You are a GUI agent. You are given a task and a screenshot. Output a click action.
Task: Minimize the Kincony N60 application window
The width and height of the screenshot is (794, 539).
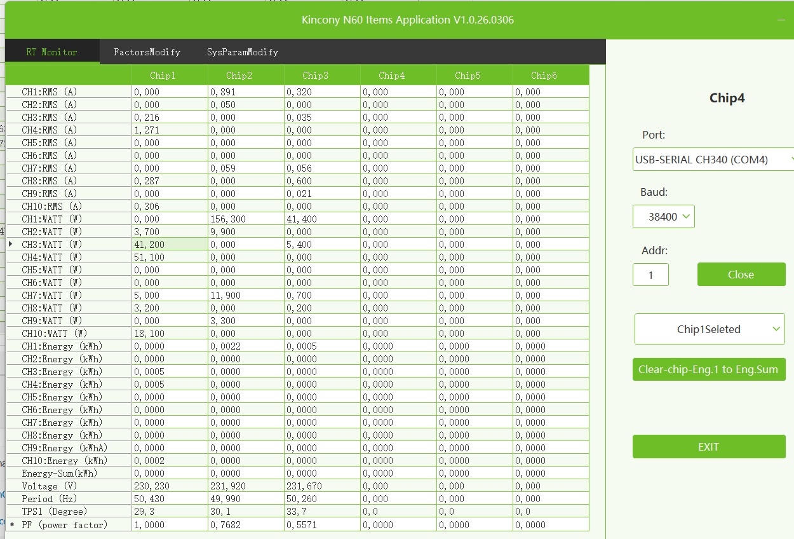click(781, 20)
